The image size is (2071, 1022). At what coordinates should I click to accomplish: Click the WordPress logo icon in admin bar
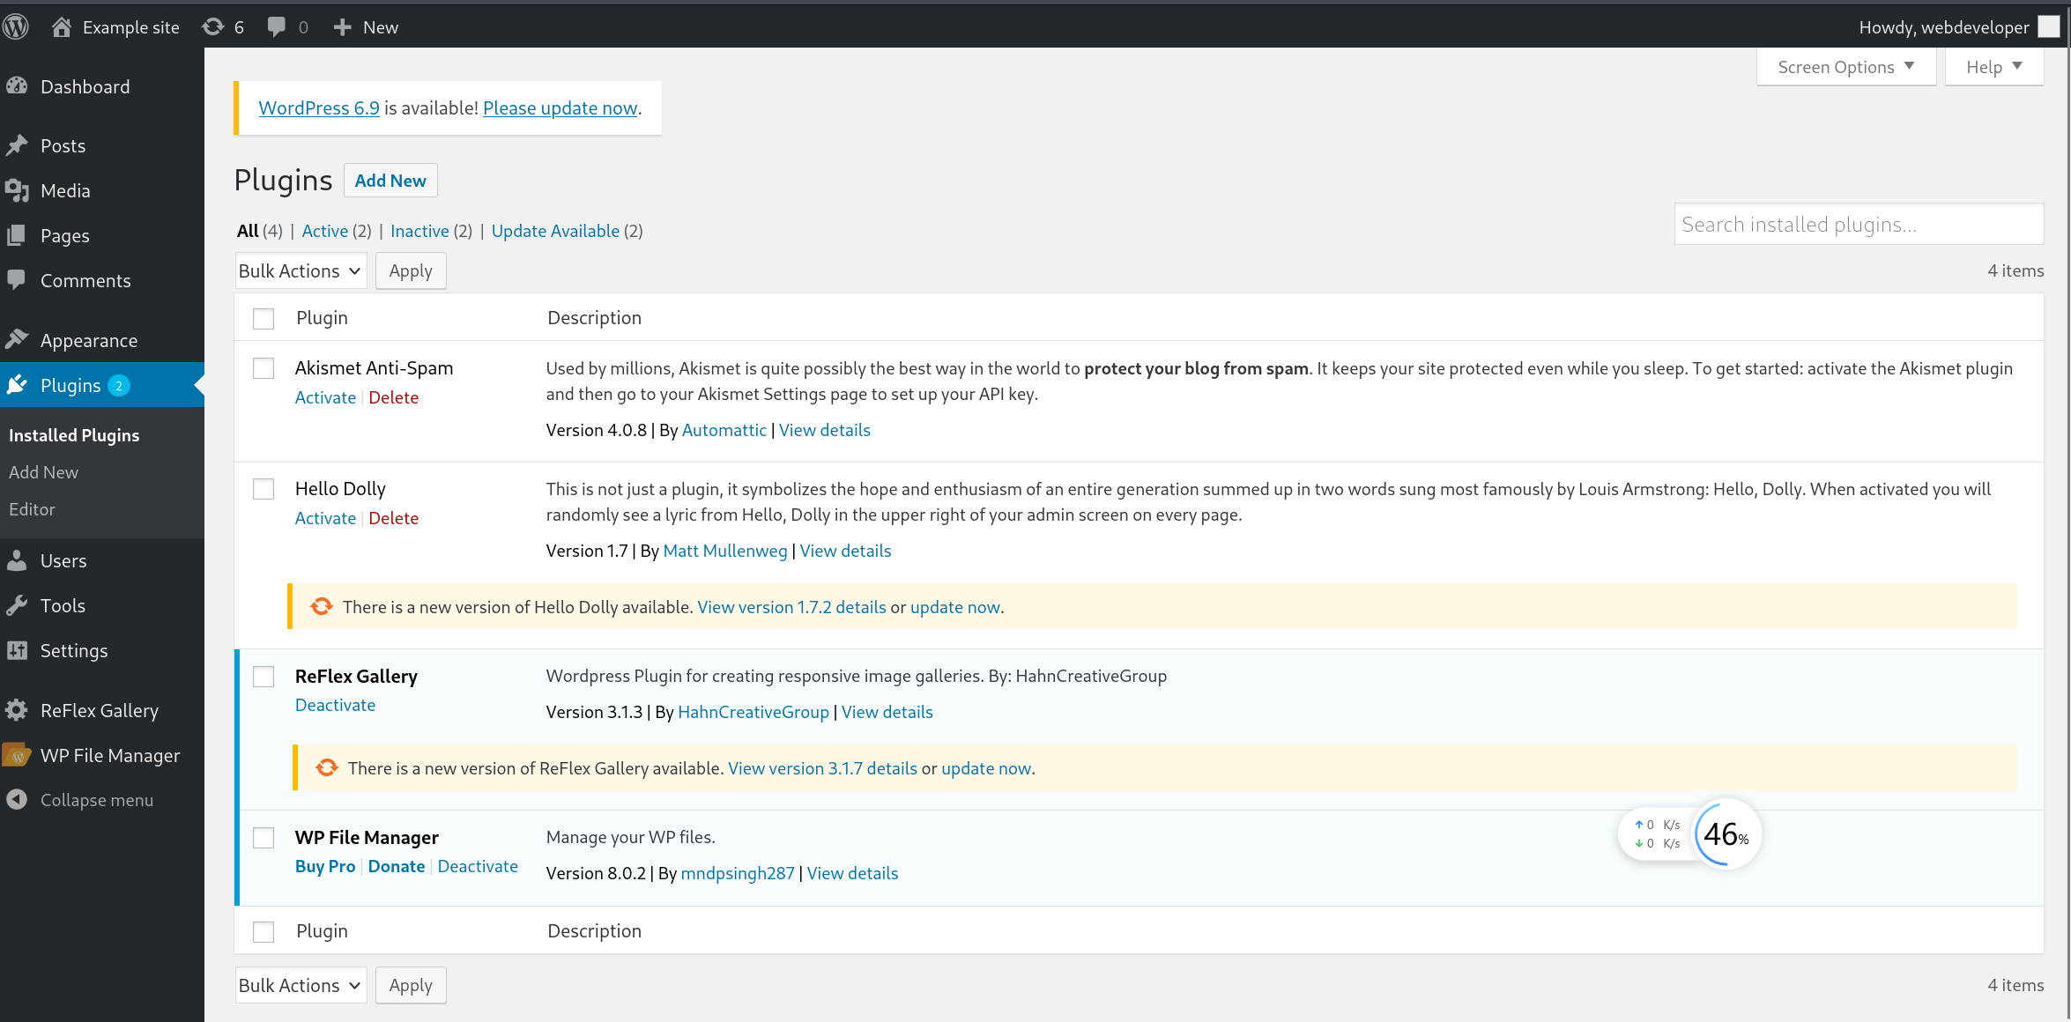pos(16,26)
